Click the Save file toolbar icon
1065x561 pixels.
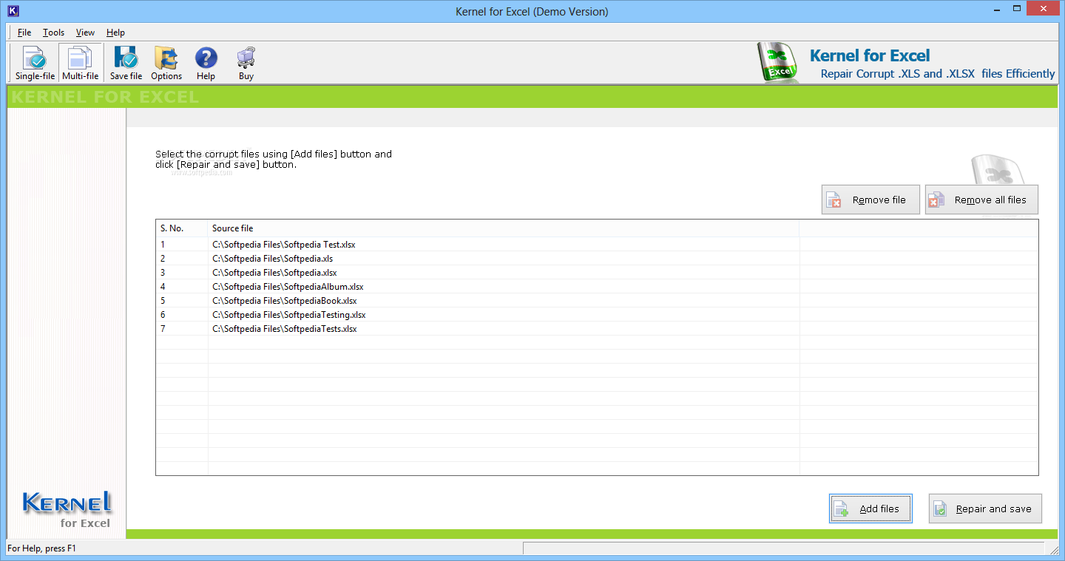click(x=126, y=63)
